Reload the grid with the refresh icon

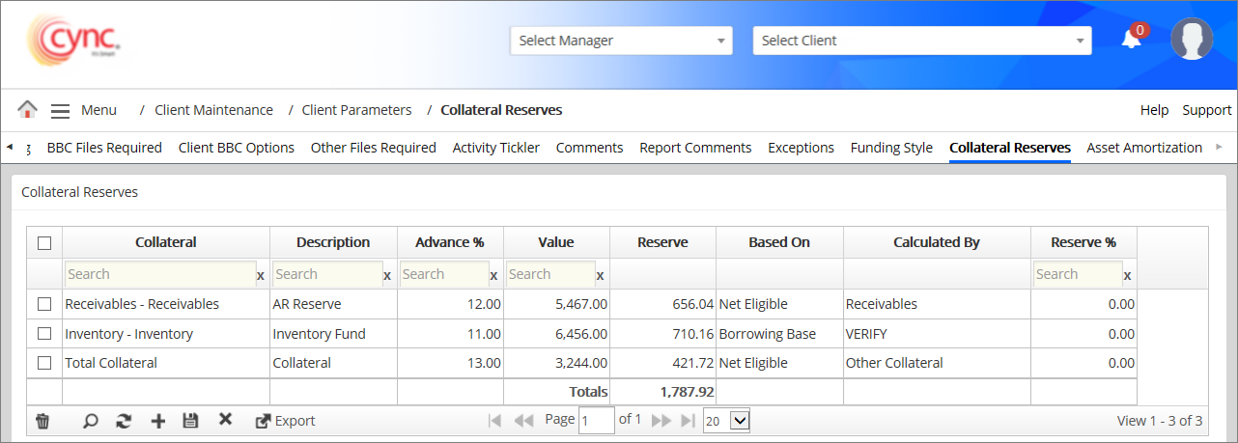(123, 421)
